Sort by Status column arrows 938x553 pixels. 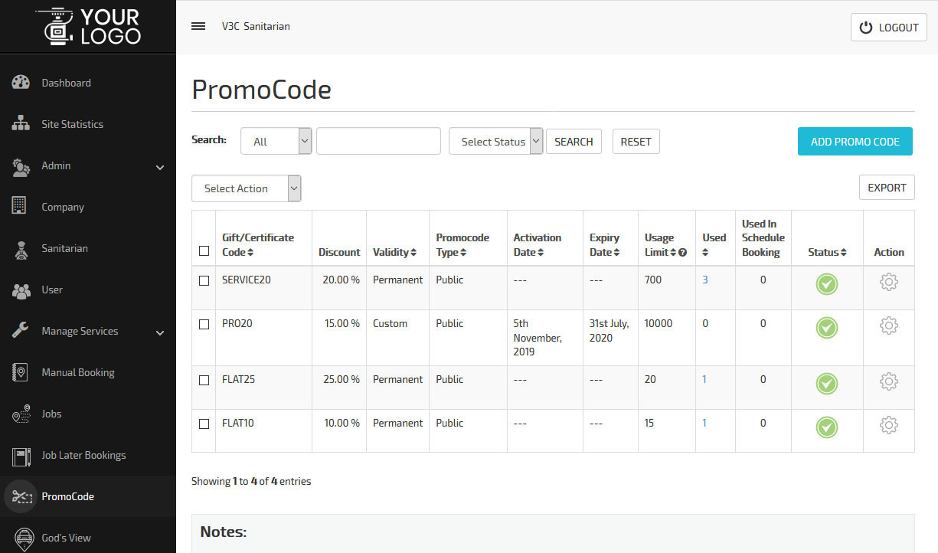click(x=844, y=253)
